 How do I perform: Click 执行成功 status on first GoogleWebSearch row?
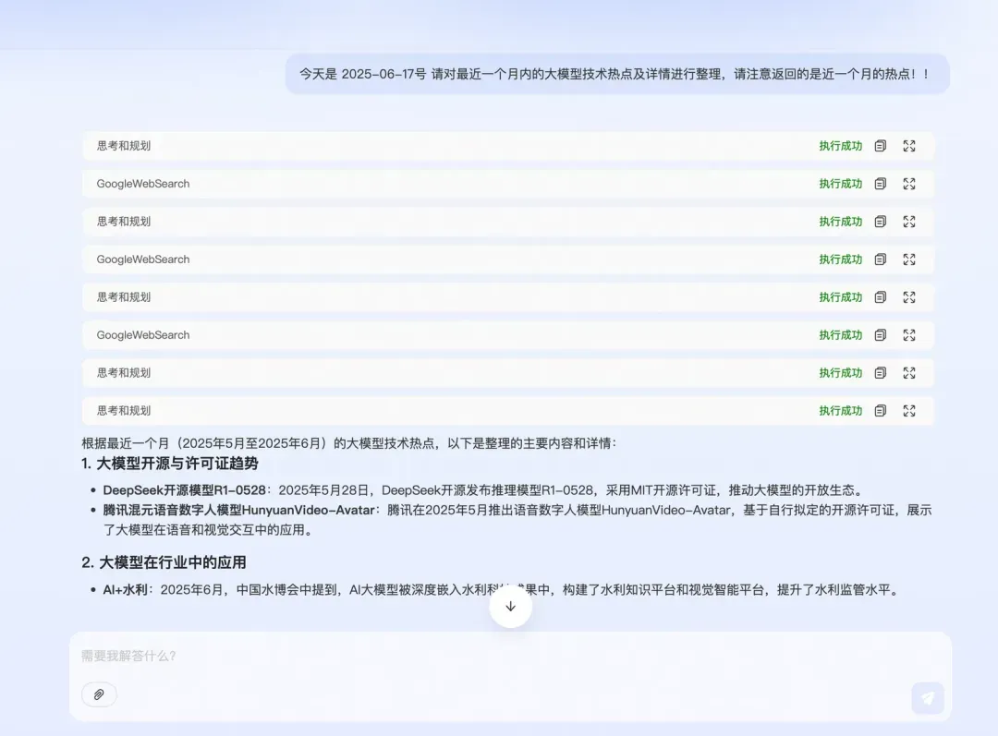(840, 184)
